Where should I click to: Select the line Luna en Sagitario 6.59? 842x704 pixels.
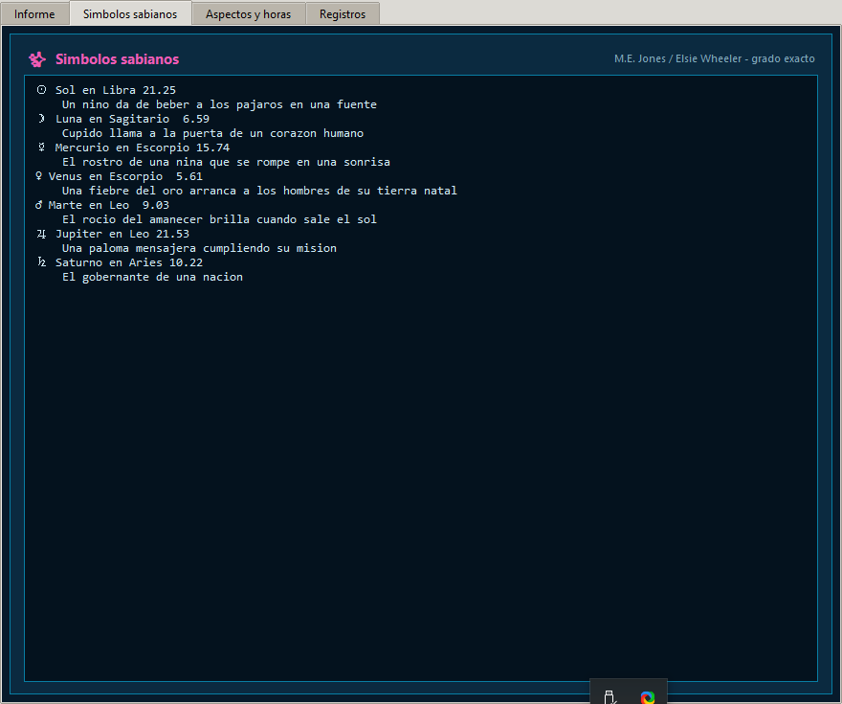(132, 119)
